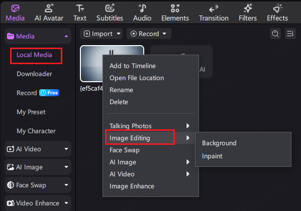Screen dimensions: 301x211
Task: Open the Record dropdown arrow
Action: tap(164, 34)
